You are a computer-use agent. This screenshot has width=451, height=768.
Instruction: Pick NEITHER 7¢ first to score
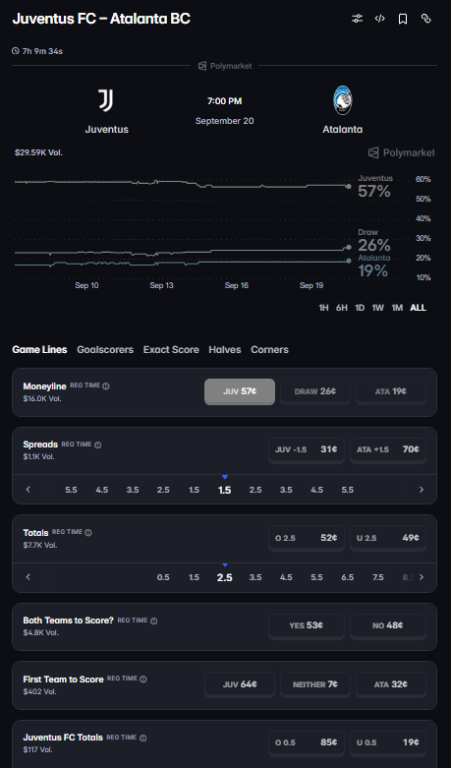click(315, 684)
